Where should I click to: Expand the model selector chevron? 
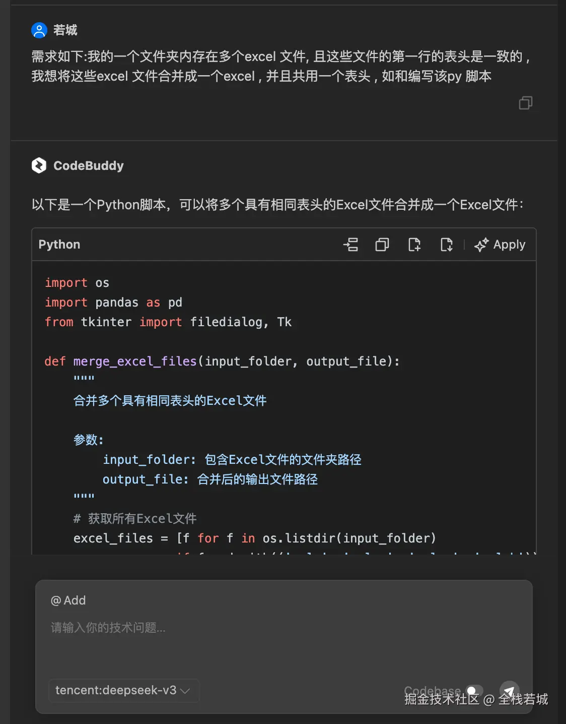point(185,691)
